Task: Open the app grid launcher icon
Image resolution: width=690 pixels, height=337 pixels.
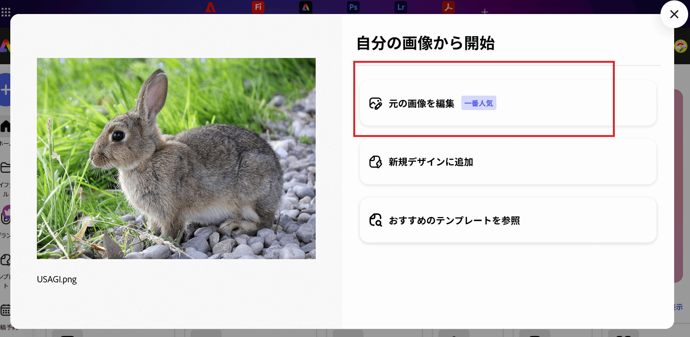Action: 6,12
